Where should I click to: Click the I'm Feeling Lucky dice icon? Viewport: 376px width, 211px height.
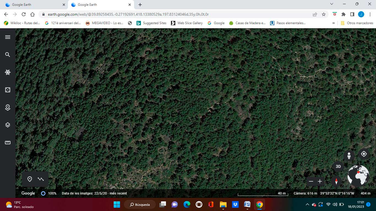click(8, 90)
